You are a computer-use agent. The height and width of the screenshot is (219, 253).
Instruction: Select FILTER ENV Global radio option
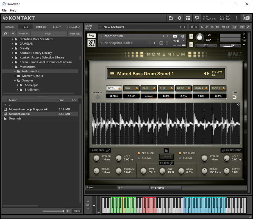180,158
